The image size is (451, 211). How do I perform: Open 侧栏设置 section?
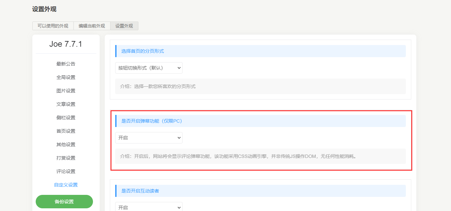coord(66,118)
